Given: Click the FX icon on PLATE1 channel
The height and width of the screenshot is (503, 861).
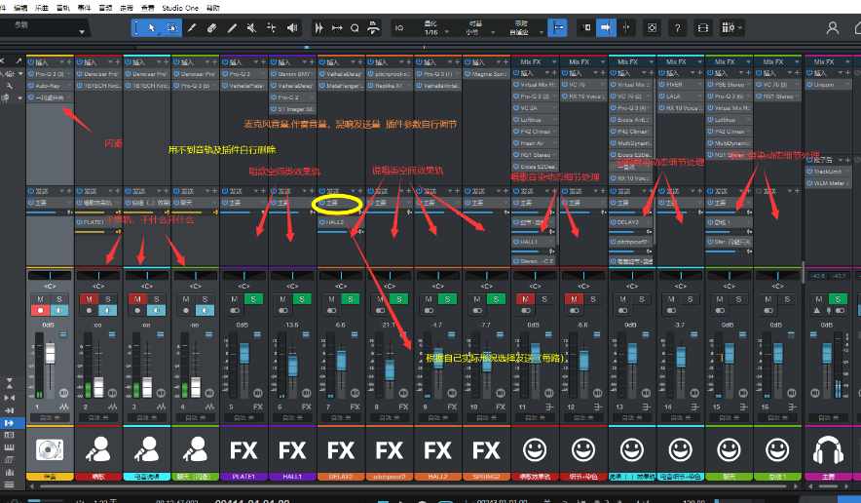Looking at the screenshot, I should coord(243,449).
